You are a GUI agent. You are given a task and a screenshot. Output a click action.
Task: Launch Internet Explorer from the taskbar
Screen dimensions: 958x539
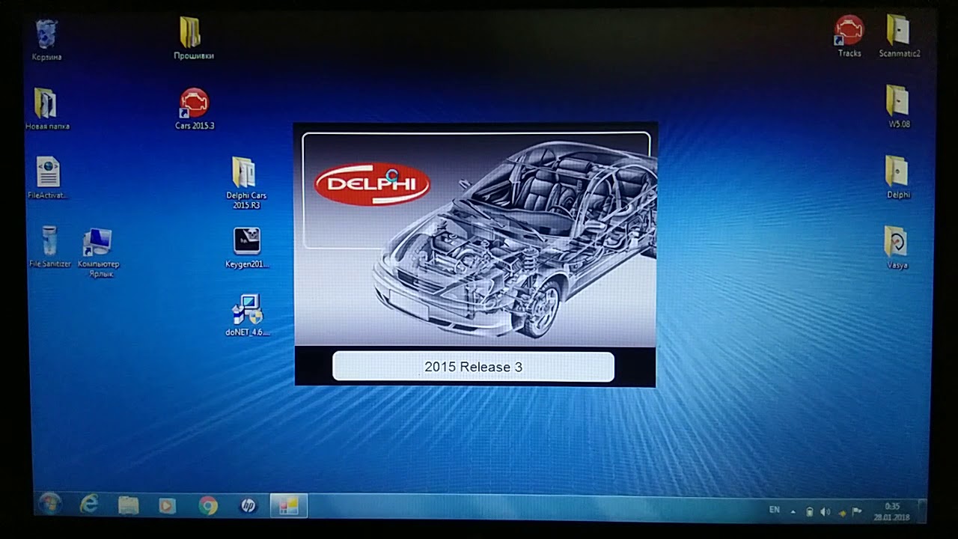[x=89, y=505]
